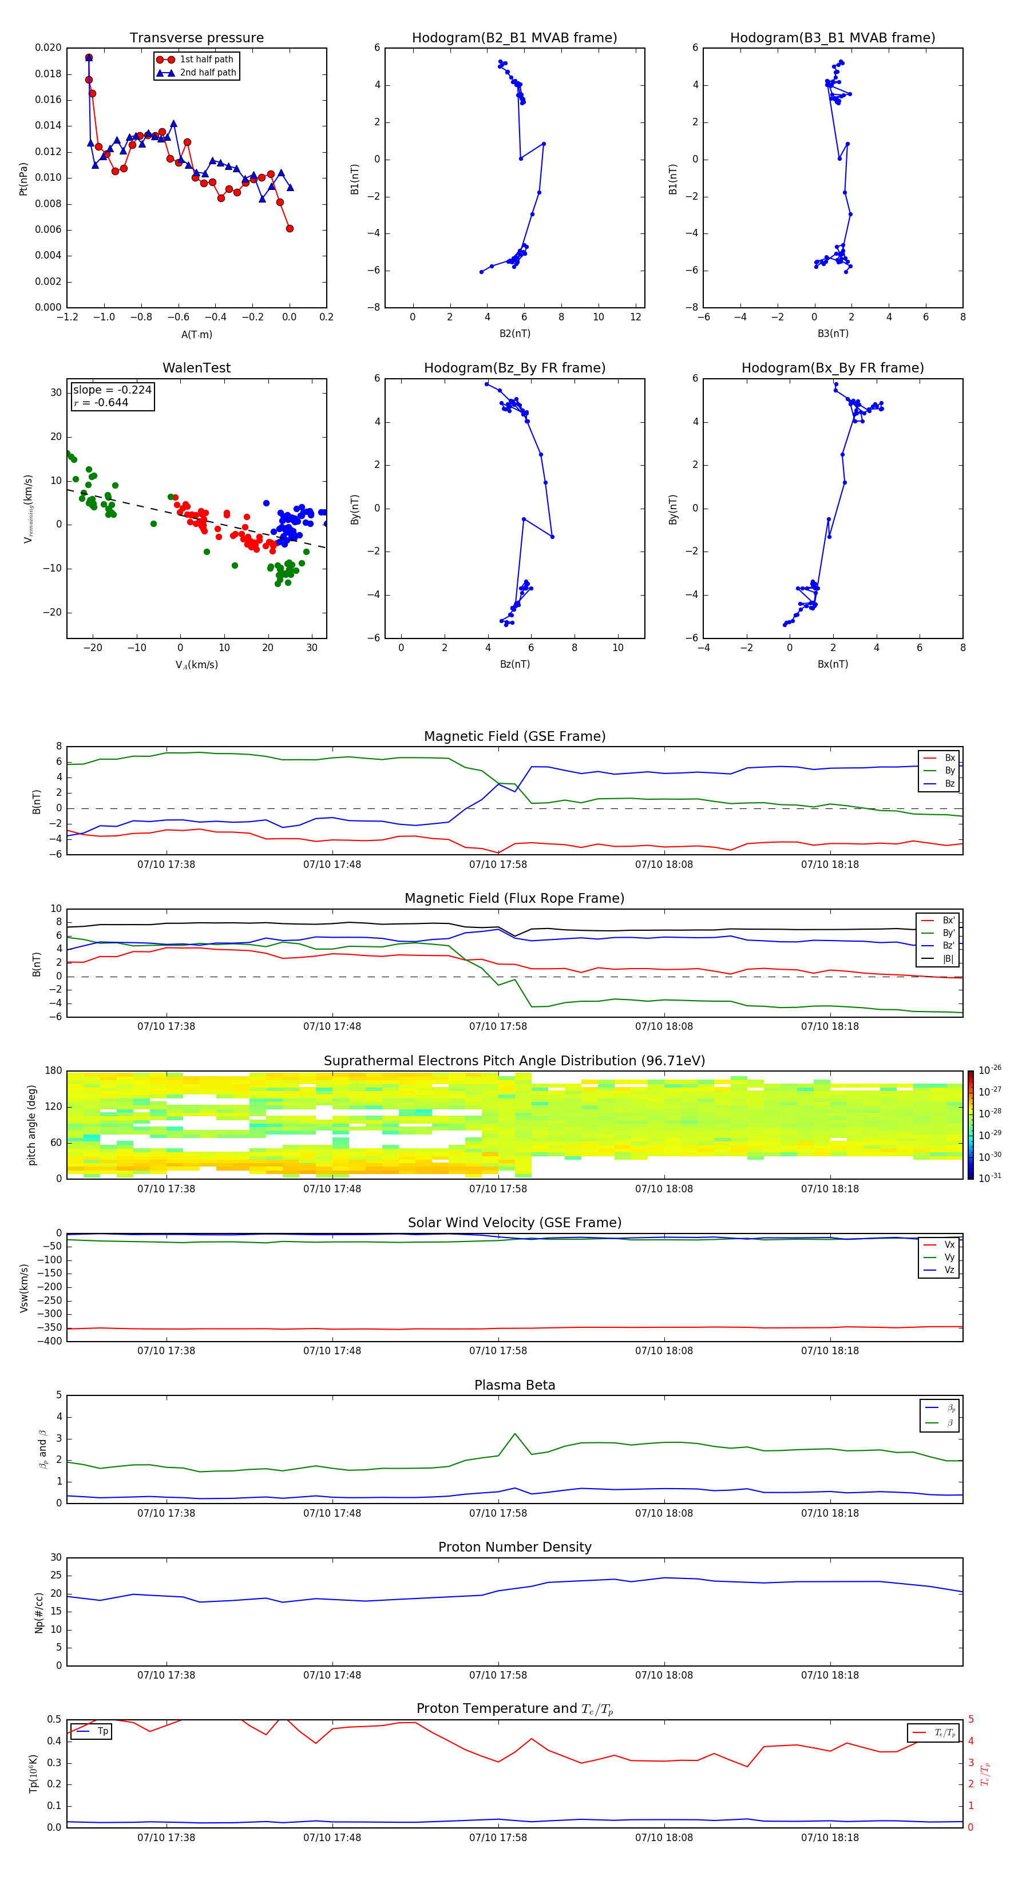Click "Solar Wind Velocity (GSE Frame)" title
1030x1888 pixels.
(514, 1223)
